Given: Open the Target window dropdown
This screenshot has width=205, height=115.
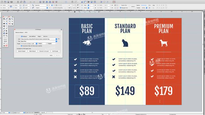Looking at the screenshot, I should pos(37,44).
